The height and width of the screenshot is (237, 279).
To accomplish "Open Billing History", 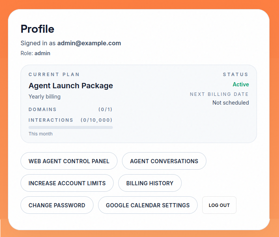I will click(x=150, y=183).
